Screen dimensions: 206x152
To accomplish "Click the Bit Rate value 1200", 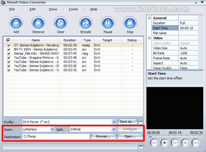I will pyautogui.click(x=184, y=53).
